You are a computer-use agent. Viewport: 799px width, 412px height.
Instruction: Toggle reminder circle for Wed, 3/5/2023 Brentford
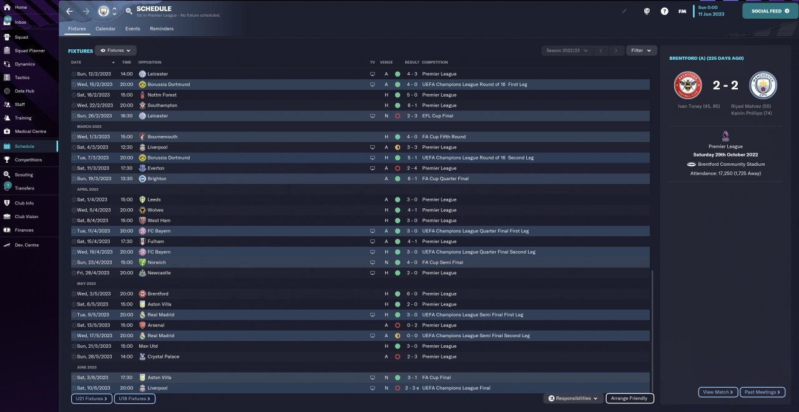coord(74,294)
